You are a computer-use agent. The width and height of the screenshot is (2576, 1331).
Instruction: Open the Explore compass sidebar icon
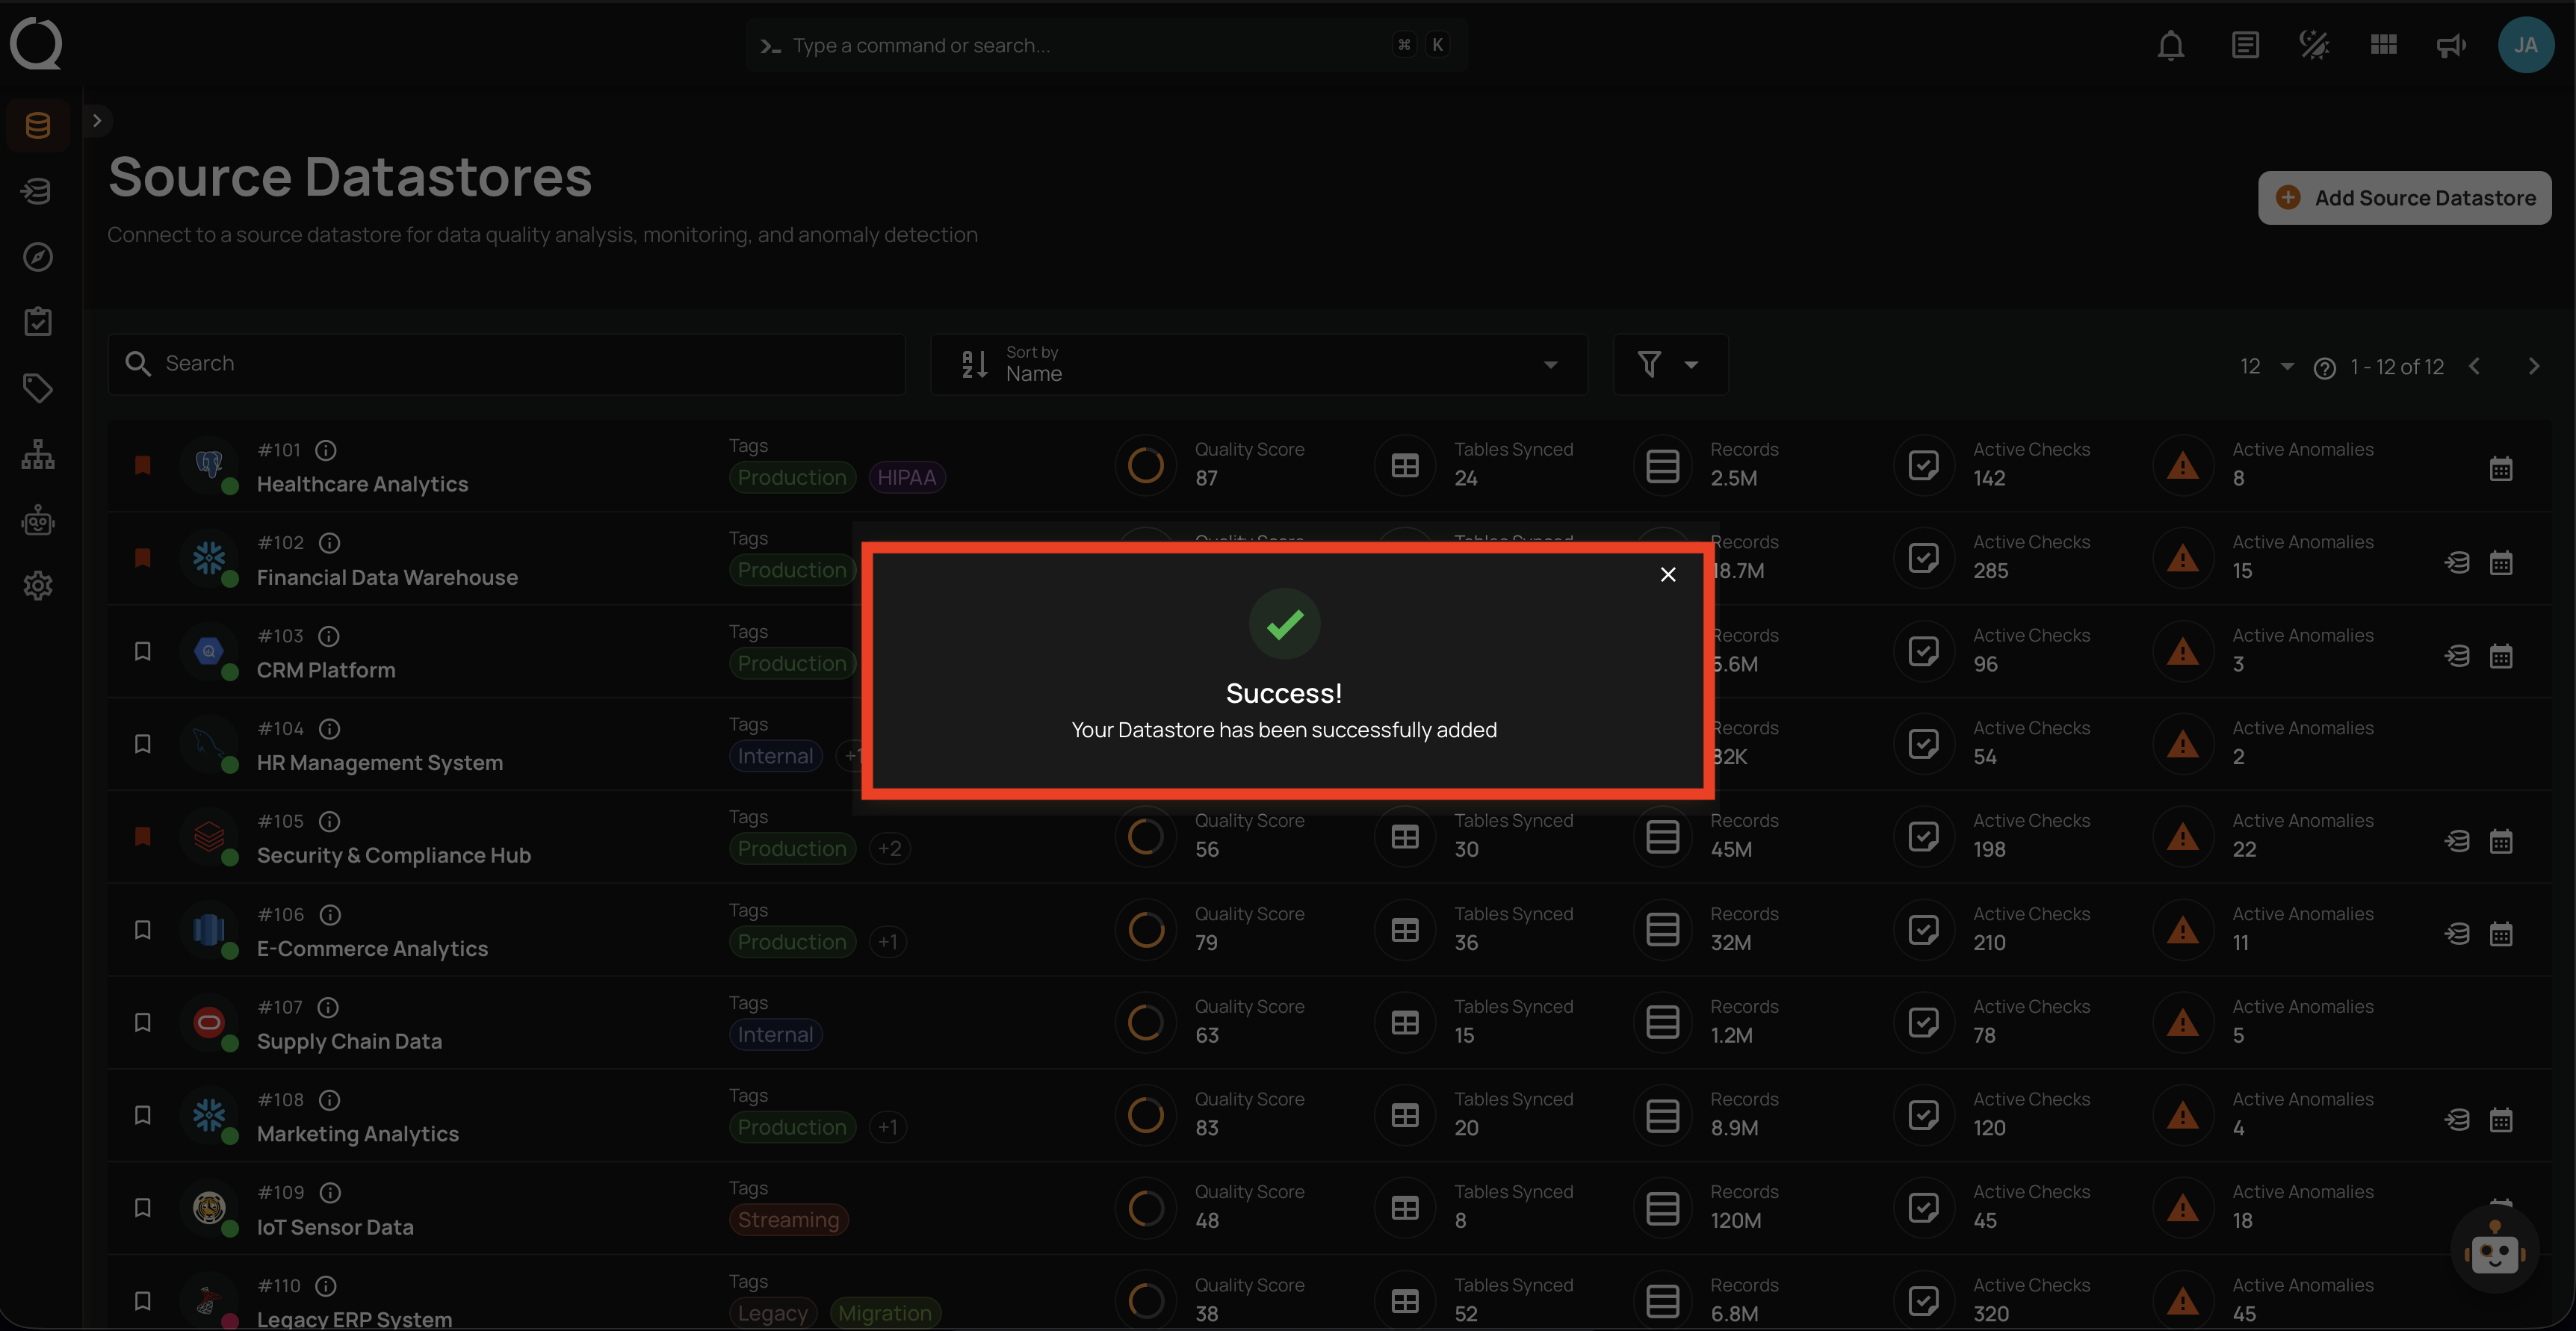pos(38,257)
